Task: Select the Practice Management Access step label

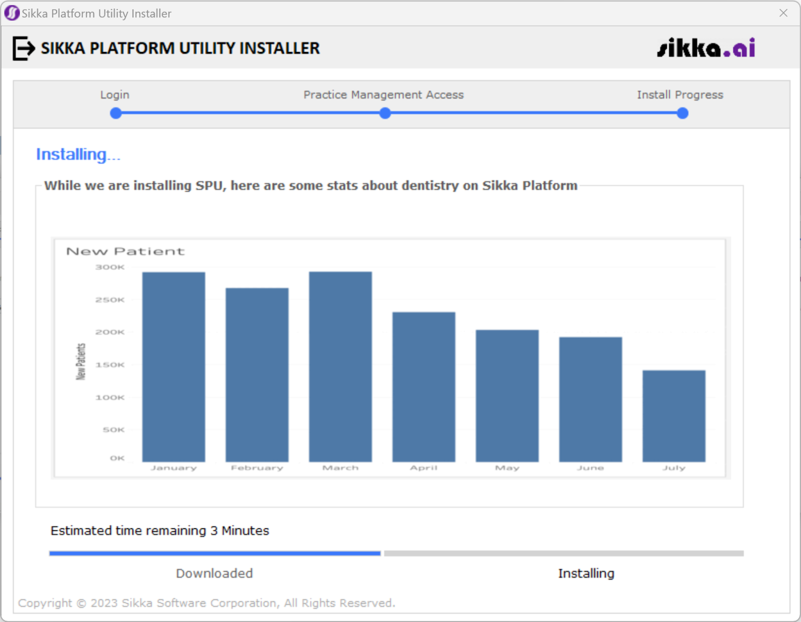Action: point(383,95)
